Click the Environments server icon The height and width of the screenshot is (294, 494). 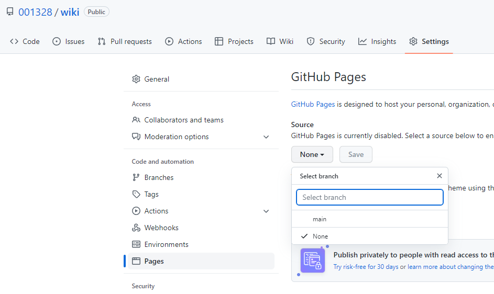[x=136, y=244]
